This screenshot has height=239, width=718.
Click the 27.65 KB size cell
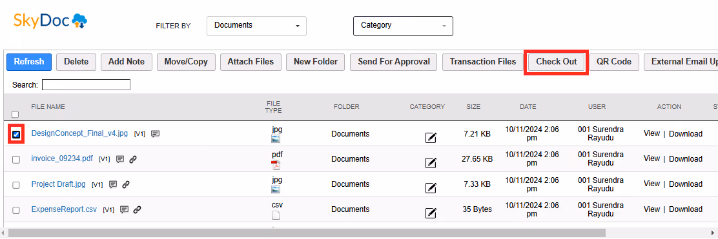[x=477, y=159]
